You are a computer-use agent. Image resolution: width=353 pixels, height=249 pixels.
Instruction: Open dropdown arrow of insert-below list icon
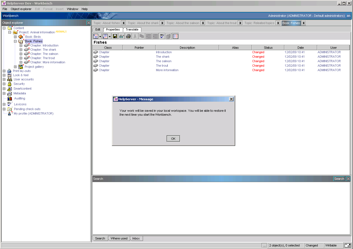(110, 36)
